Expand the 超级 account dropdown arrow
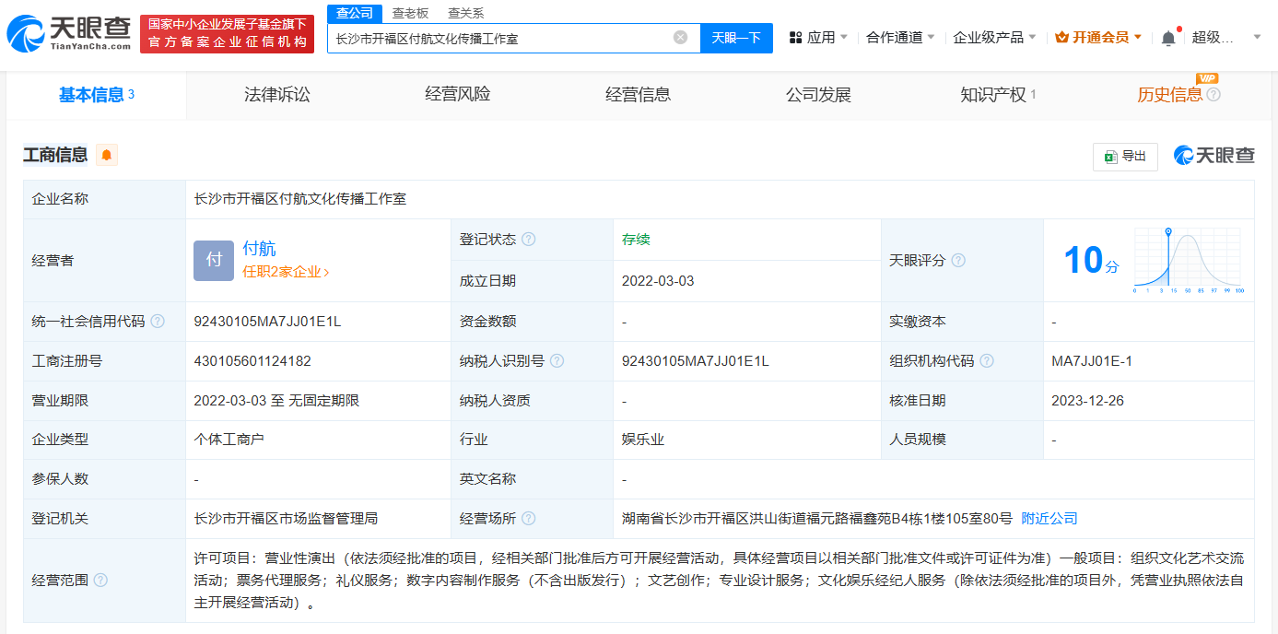Image resolution: width=1278 pixels, height=634 pixels. coord(1256,37)
